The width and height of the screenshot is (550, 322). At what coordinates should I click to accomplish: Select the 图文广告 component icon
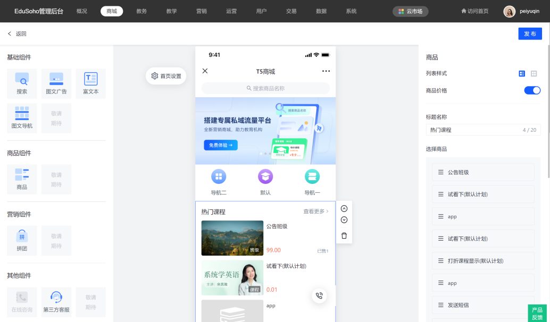coord(56,83)
